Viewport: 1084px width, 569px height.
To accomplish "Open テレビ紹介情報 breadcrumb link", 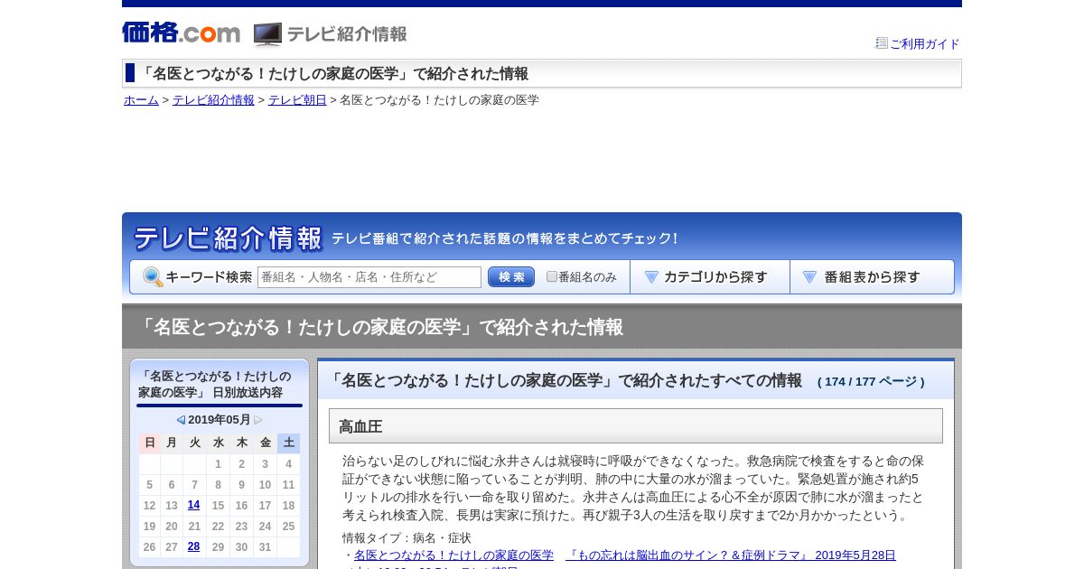I will [x=213, y=100].
